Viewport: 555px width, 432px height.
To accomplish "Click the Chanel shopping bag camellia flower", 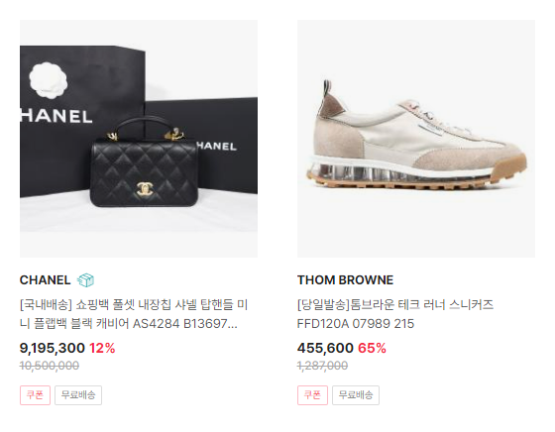I will (x=49, y=79).
